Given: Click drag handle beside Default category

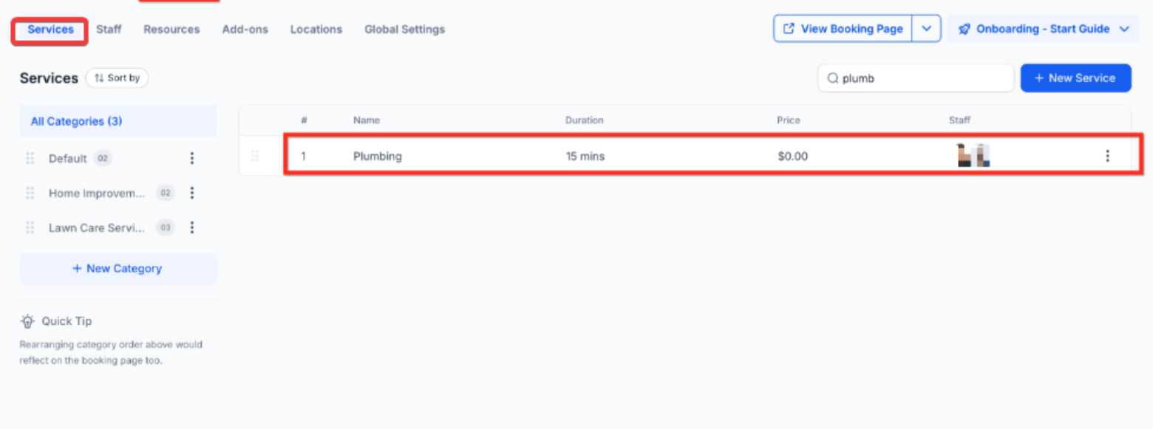Looking at the screenshot, I should 30,158.
